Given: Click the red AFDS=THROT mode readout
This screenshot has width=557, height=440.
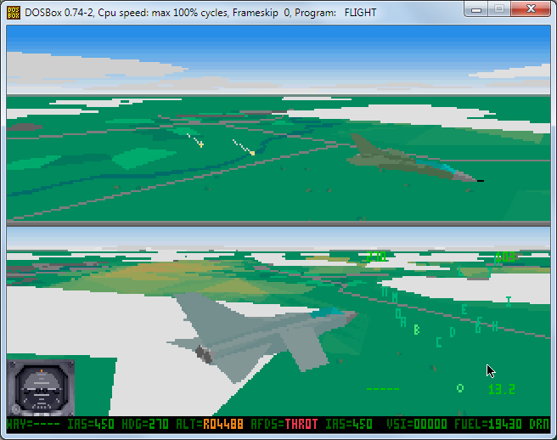Looking at the screenshot, I should click(284, 424).
